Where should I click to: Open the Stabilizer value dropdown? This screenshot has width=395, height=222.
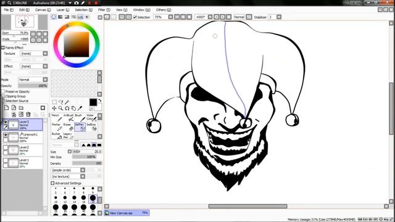[279, 17]
